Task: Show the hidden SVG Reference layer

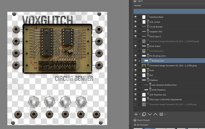Action: point(135,51)
